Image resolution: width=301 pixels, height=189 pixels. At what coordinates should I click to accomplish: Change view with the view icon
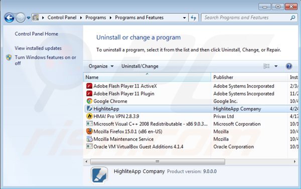click(266, 66)
